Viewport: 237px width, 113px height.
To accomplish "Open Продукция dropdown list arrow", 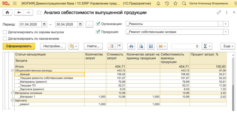I will (x=226, y=32).
